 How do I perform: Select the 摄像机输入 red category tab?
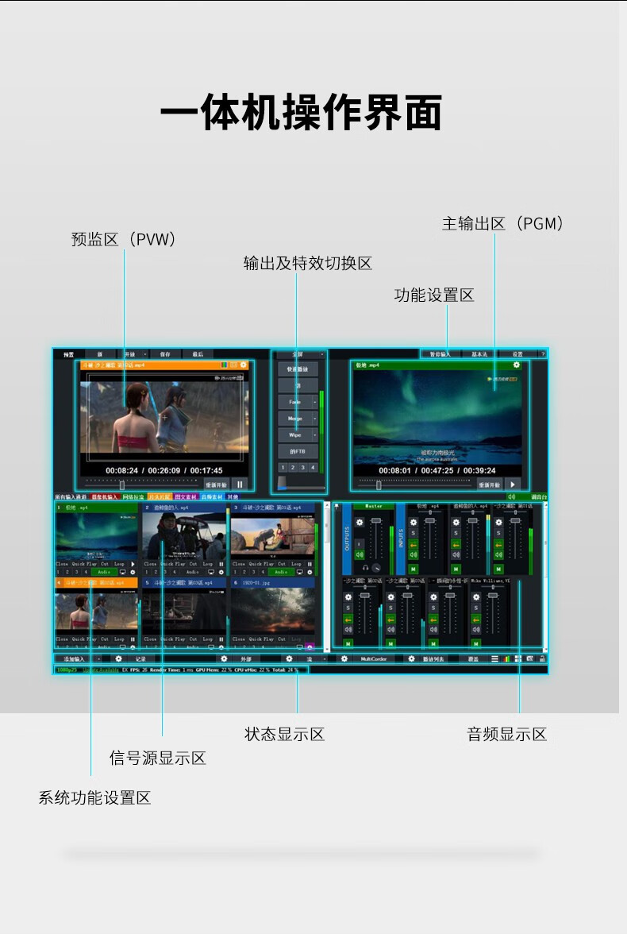tap(104, 497)
